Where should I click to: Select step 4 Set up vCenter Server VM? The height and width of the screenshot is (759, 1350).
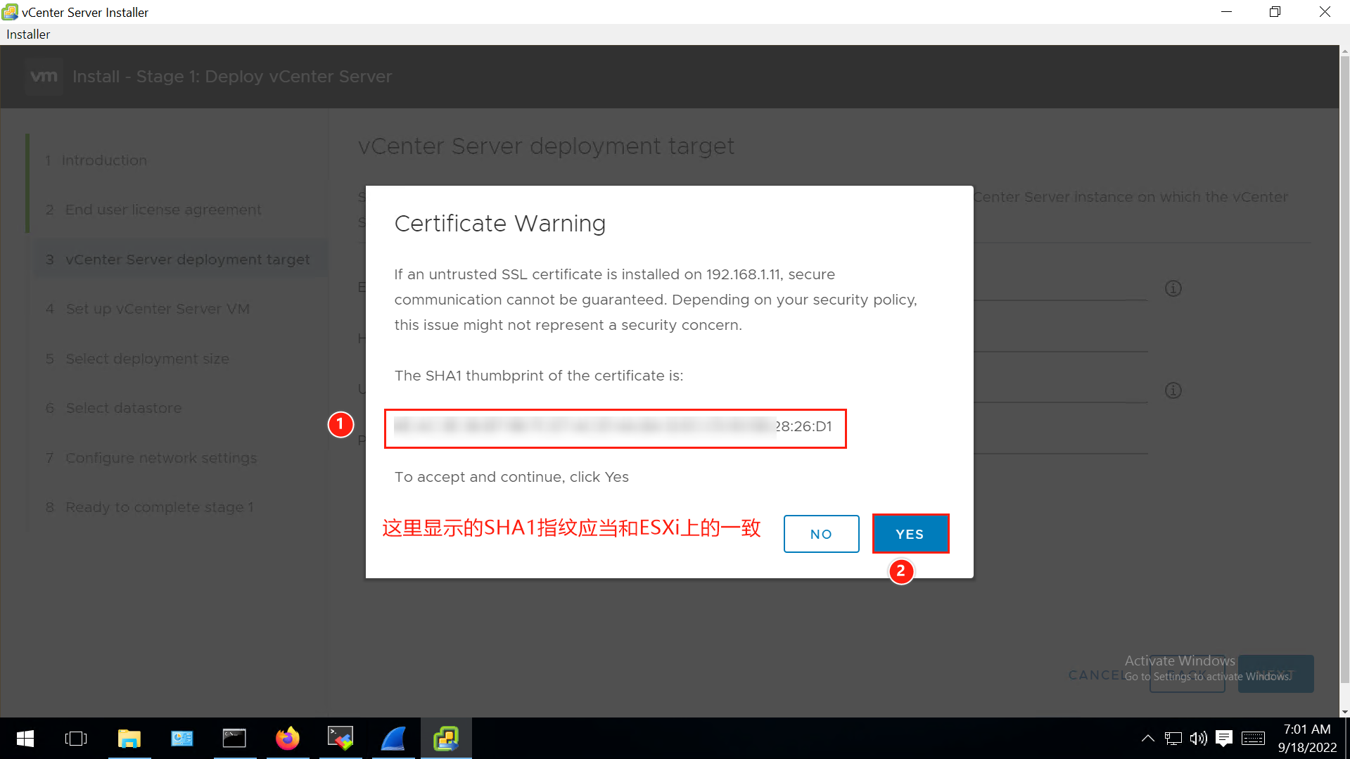[x=148, y=309]
